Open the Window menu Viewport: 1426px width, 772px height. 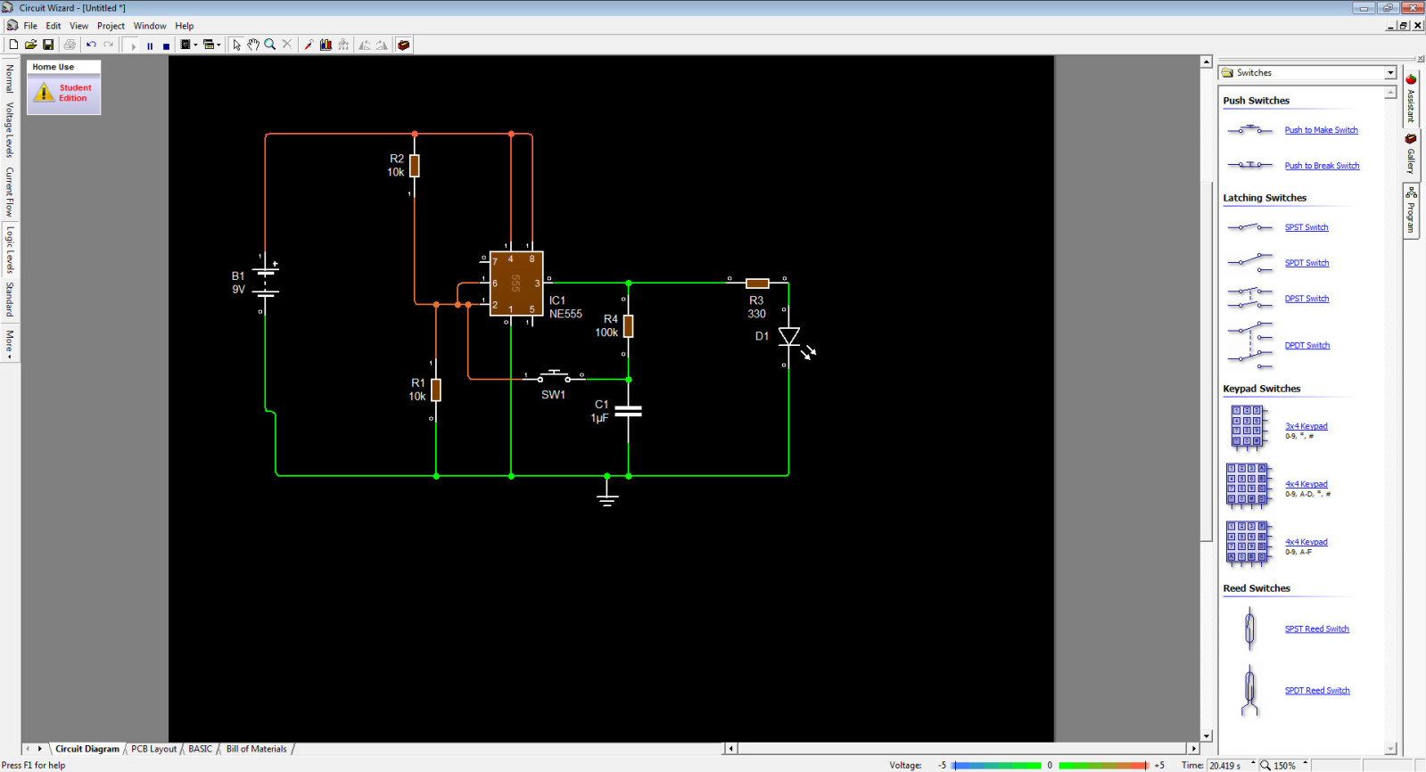click(x=150, y=26)
